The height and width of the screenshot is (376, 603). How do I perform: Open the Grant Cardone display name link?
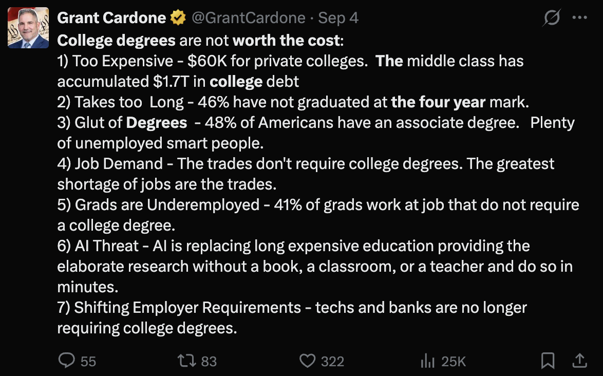111,18
